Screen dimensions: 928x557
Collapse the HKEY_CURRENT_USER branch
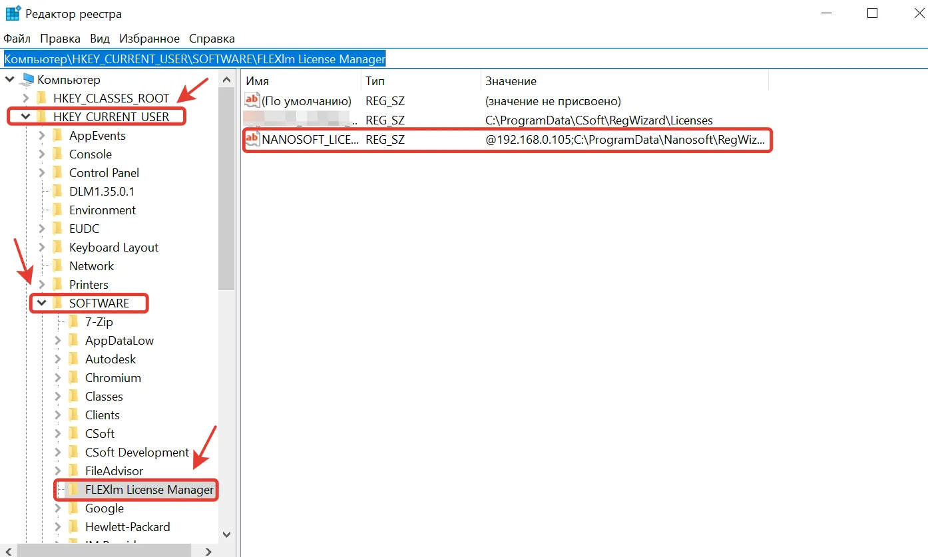pyautogui.click(x=25, y=117)
